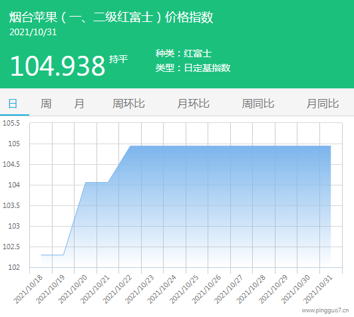Click the 烟台苹果价格指数 title
Image resolution: width=354 pixels, height=317 pixels.
pos(111,17)
